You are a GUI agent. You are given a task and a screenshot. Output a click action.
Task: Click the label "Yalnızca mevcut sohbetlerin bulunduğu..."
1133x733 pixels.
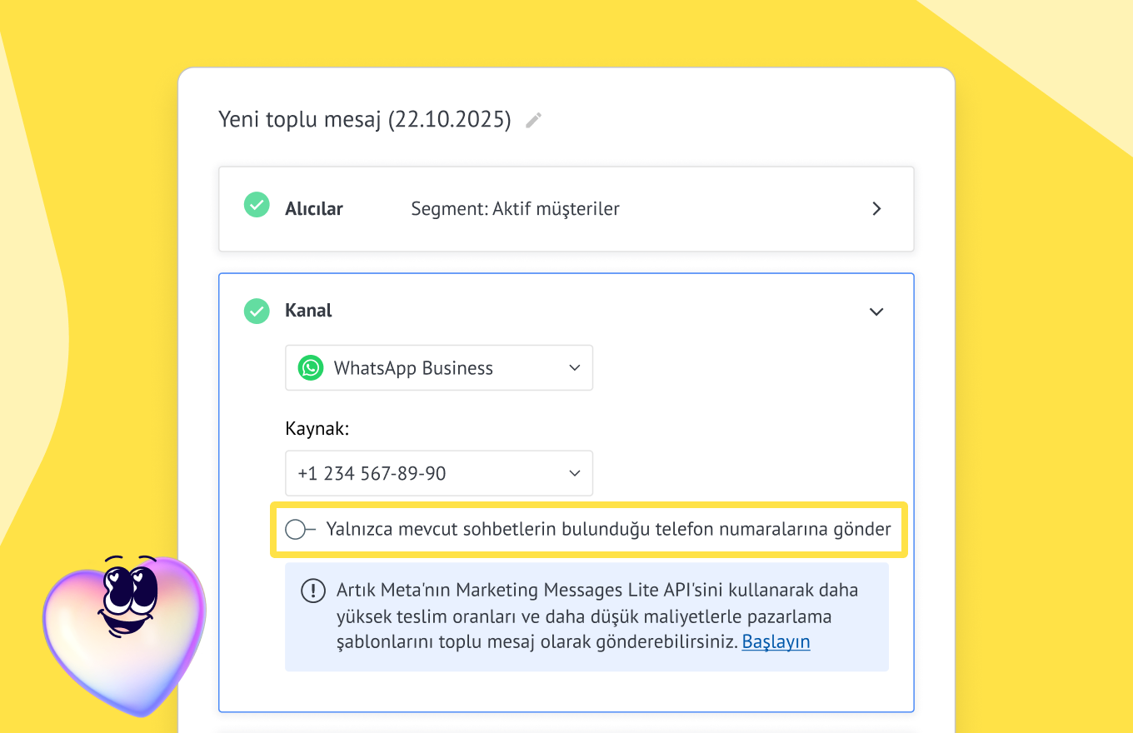608,529
